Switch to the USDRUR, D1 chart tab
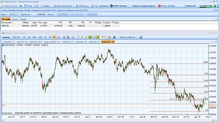The width and height of the screenshot is (219, 123). tap(68, 42)
